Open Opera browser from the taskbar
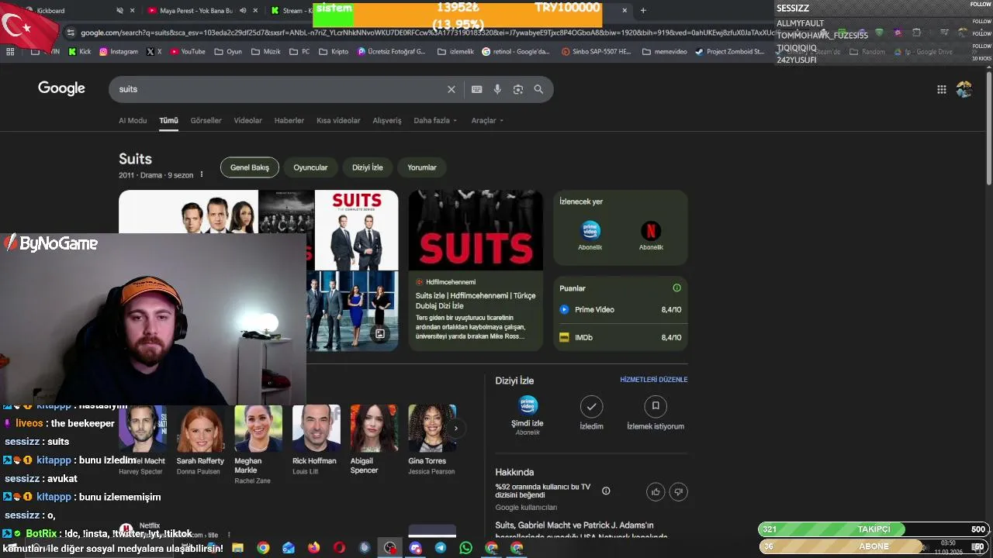 339,548
